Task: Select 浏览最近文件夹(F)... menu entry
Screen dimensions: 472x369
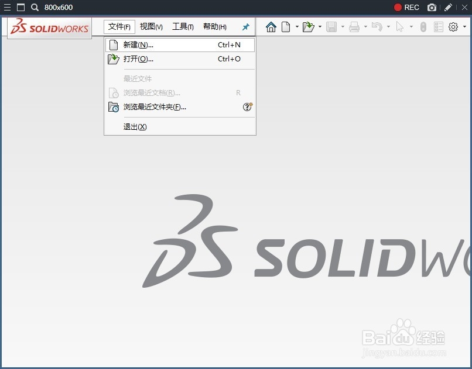Action: [180, 107]
